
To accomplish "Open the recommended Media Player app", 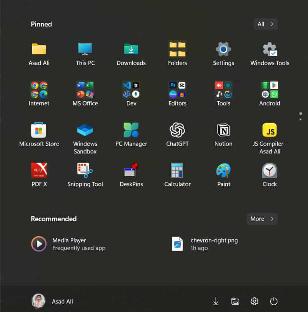I will click(68, 244).
